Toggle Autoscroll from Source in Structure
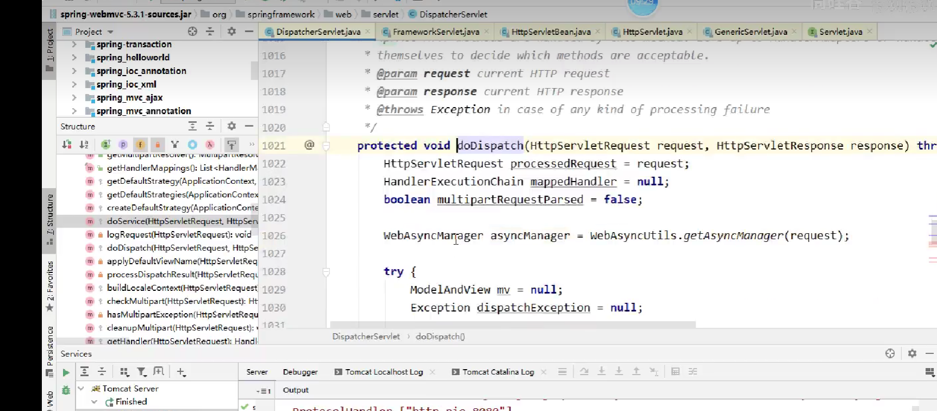Image resolution: width=937 pixels, height=411 pixels. (x=232, y=145)
